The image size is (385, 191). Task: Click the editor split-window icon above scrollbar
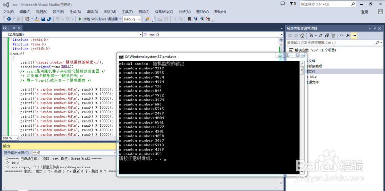pos(281,40)
